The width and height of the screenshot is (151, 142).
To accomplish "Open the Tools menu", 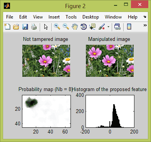I will coord(71,17).
